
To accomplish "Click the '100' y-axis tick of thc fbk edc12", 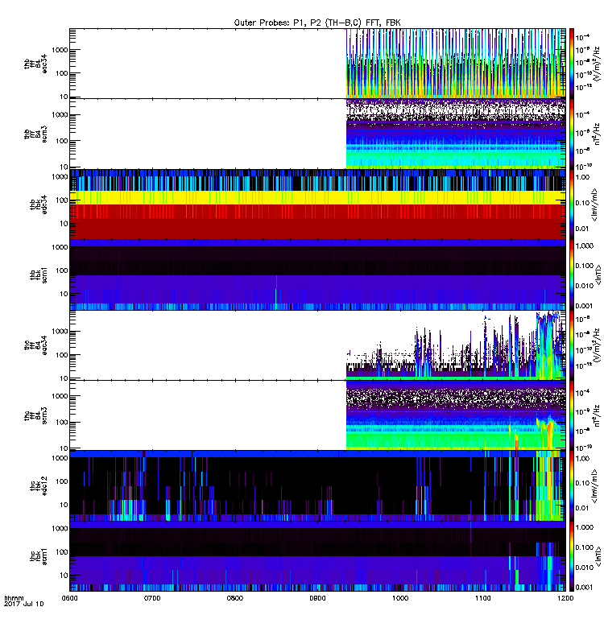I will click(x=62, y=481).
